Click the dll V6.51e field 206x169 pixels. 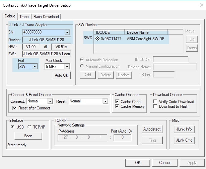pos(61,47)
